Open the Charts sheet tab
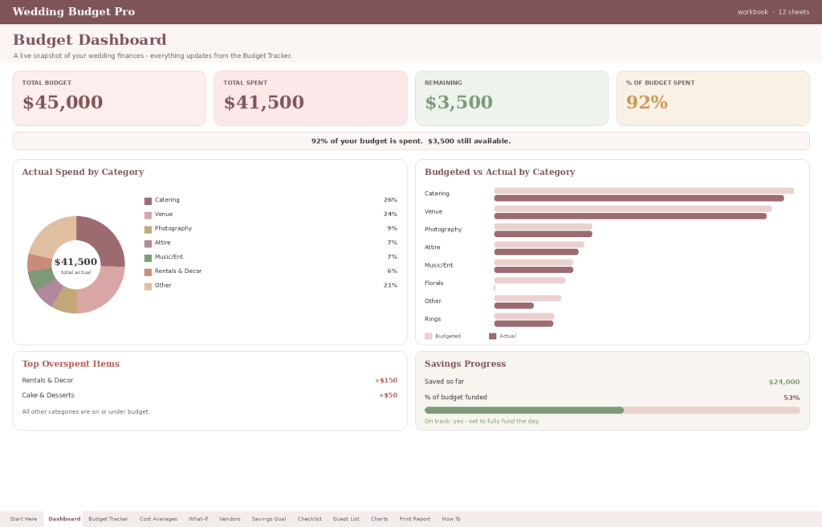 point(379,519)
